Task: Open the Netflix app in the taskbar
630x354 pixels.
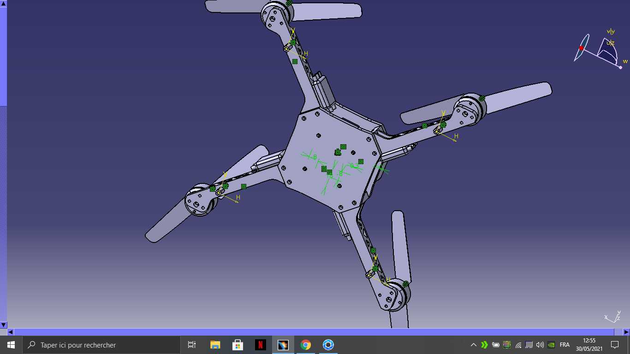Action: point(261,345)
